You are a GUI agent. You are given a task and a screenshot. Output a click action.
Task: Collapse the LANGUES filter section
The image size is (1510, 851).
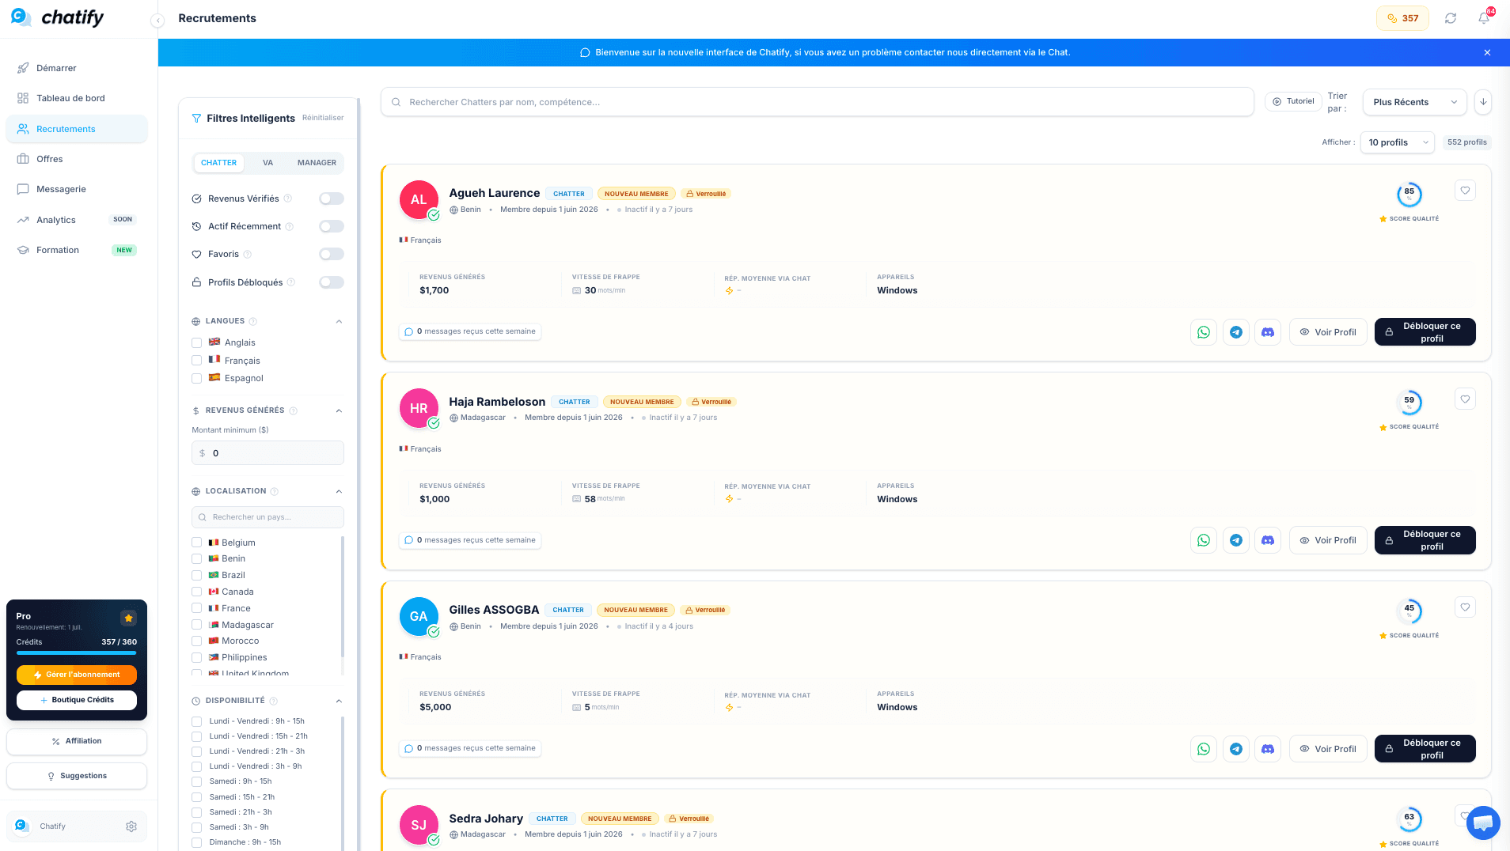coord(339,321)
